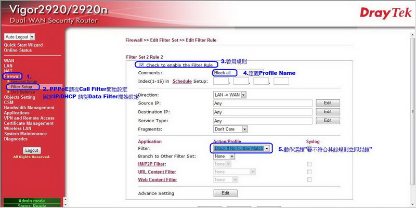Edit the Source IP
Viewport: 416px width, 208px height.
click(x=328, y=103)
